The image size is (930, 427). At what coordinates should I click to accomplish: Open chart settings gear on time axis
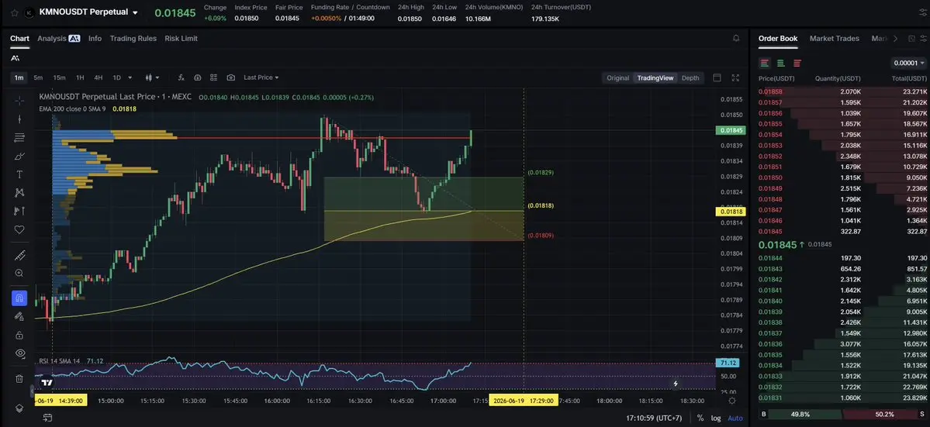732,401
